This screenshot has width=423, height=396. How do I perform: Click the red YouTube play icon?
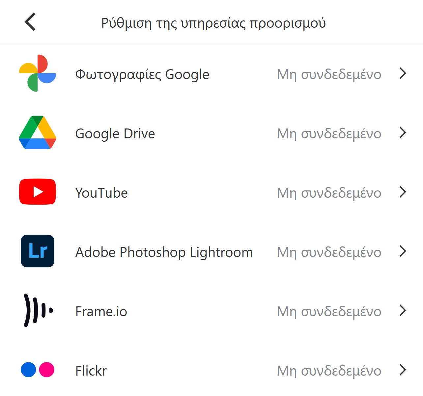coord(38,192)
